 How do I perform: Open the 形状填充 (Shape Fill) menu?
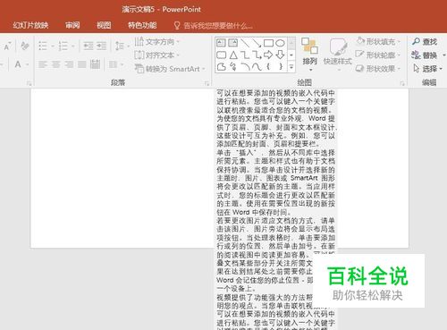[378, 41]
